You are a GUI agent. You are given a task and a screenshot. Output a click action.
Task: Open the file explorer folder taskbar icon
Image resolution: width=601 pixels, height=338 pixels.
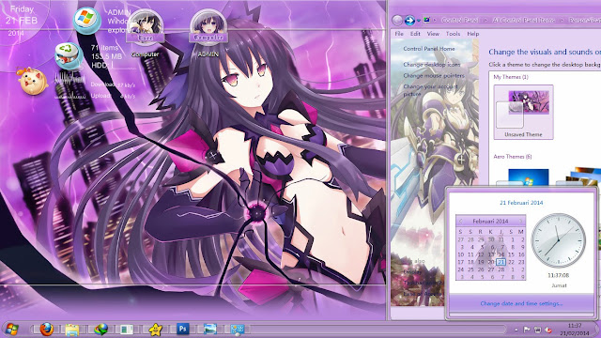72,330
